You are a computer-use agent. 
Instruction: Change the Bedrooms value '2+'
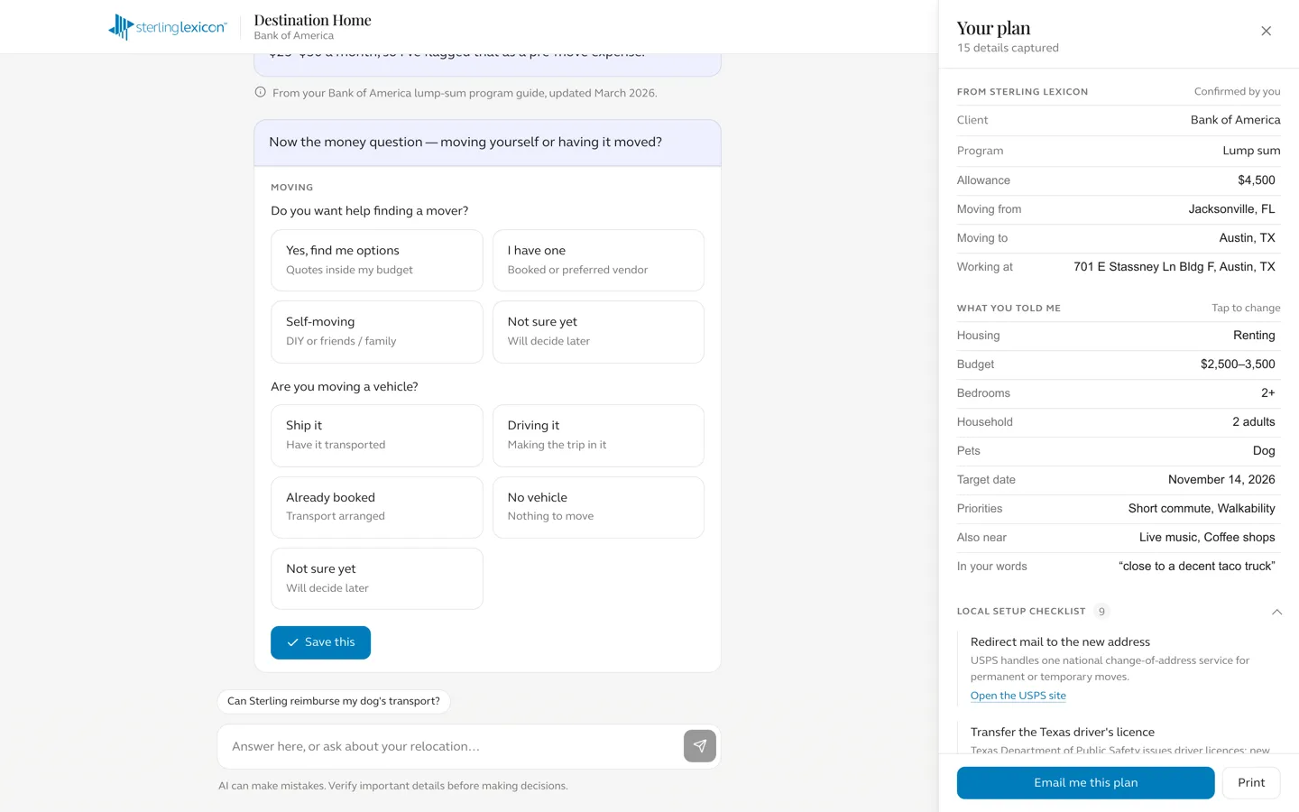(x=1267, y=393)
